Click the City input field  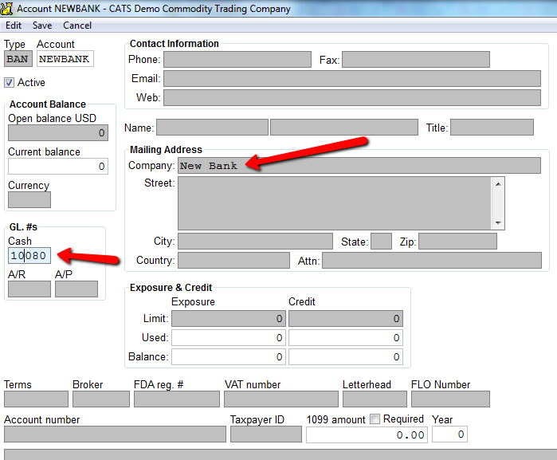[x=256, y=242]
